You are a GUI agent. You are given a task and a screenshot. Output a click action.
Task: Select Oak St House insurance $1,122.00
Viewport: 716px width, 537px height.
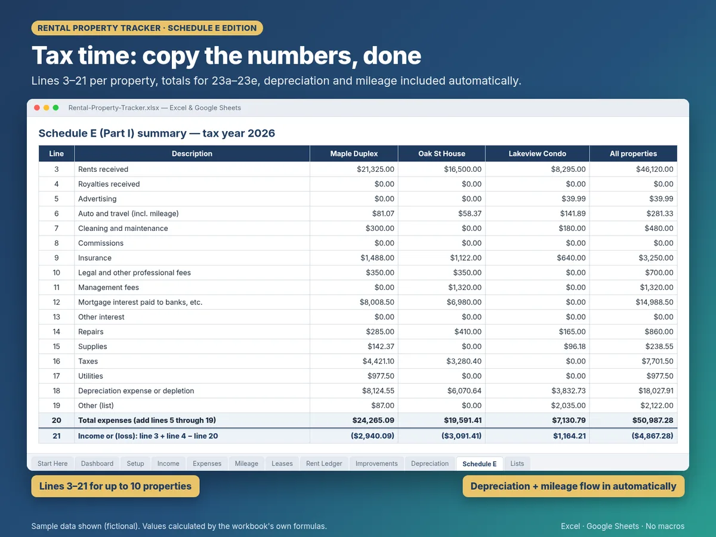point(442,258)
